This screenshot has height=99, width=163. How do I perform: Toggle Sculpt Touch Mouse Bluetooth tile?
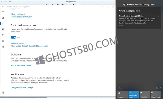click(134, 95)
